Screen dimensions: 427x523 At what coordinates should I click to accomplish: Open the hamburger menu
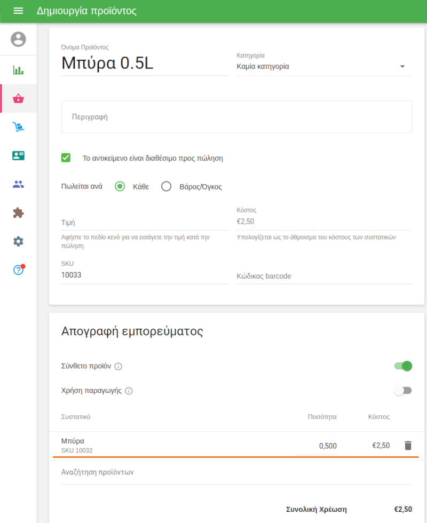coord(18,11)
